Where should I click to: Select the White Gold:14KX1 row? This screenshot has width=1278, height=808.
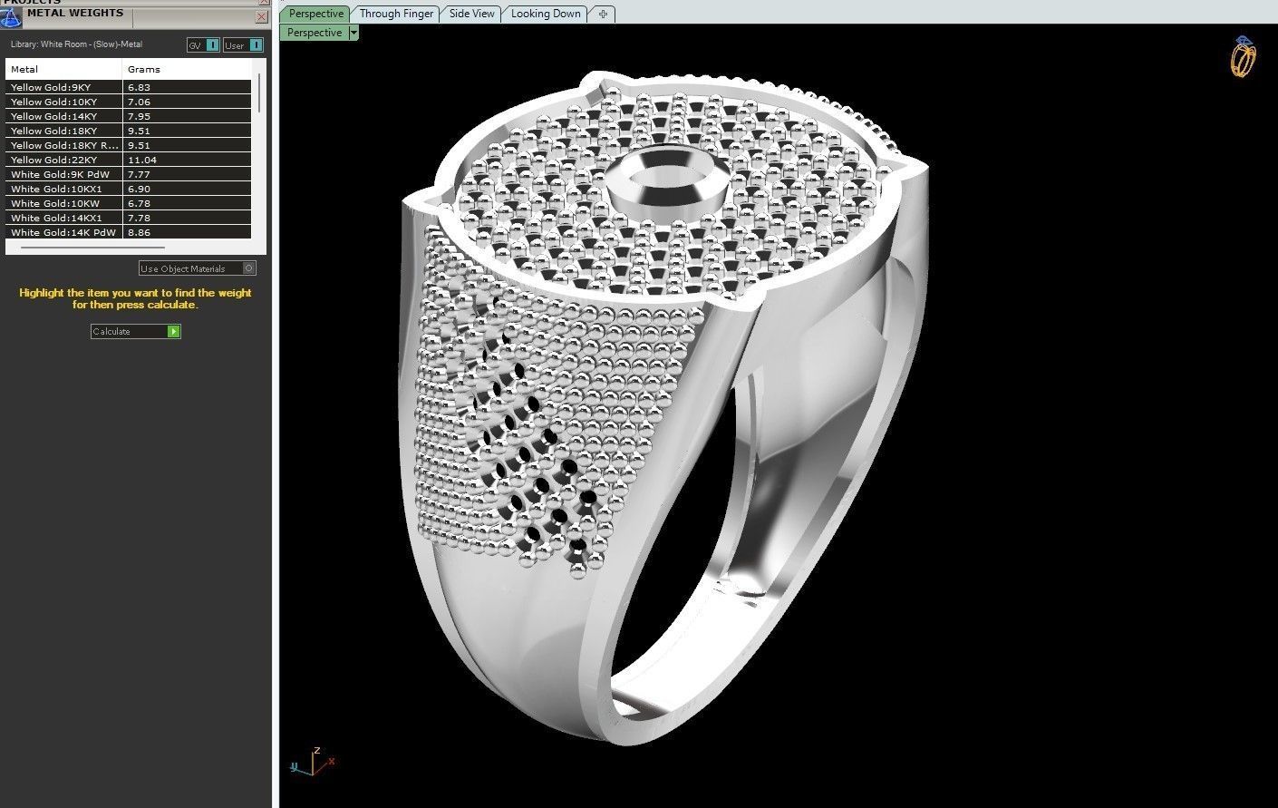pos(129,218)
